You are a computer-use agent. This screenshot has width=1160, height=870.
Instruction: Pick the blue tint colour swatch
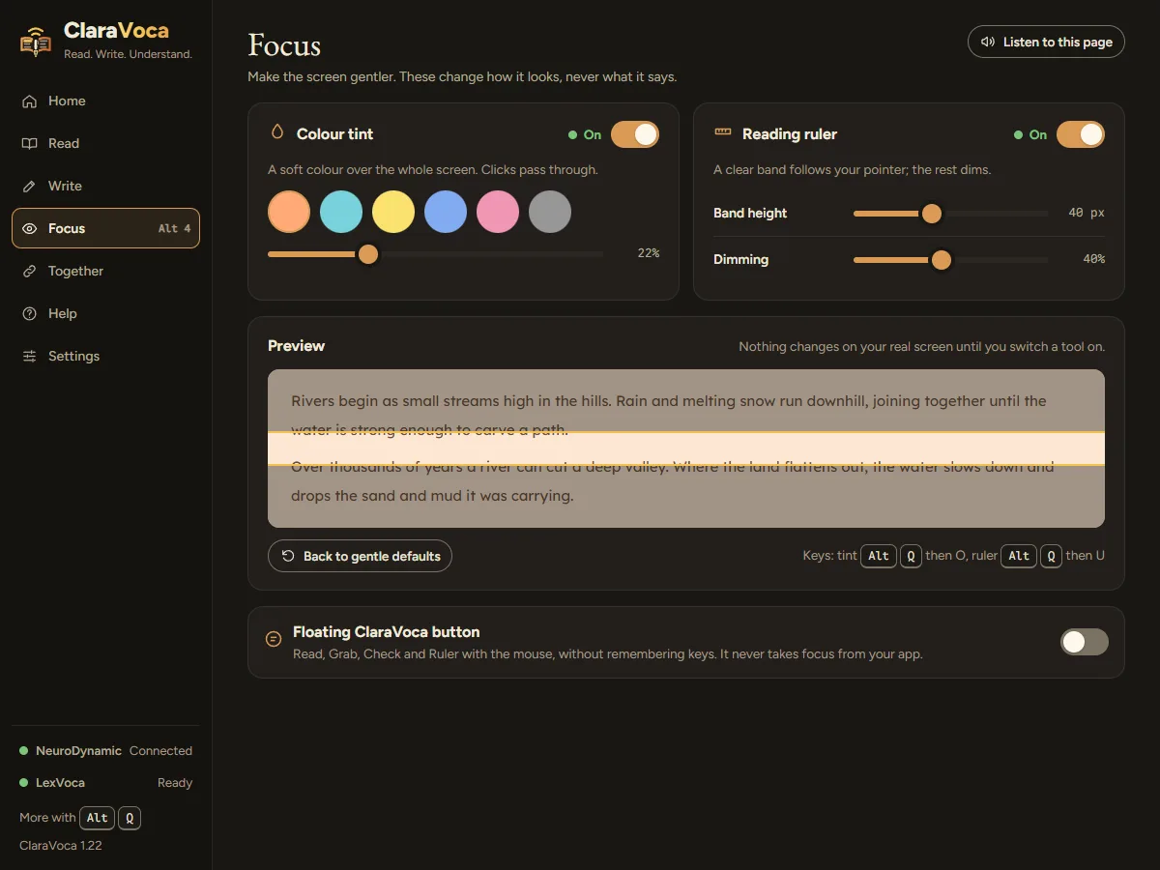coord(446,212)
